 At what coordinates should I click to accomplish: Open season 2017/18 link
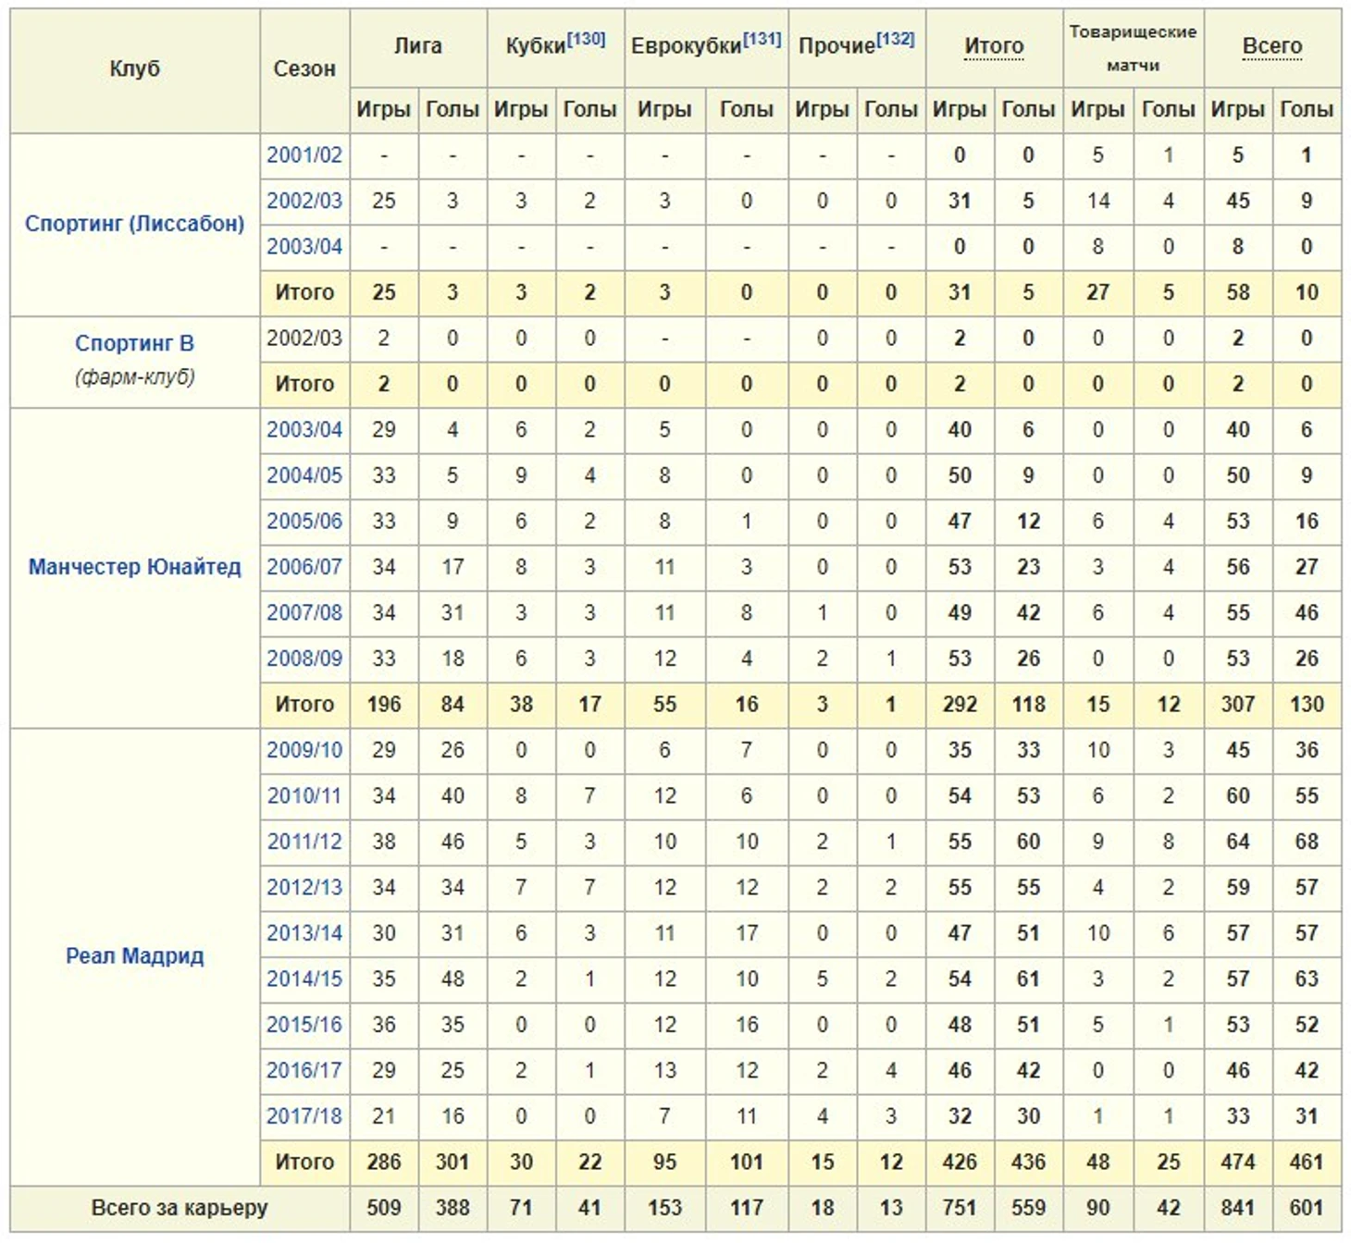304,1116
